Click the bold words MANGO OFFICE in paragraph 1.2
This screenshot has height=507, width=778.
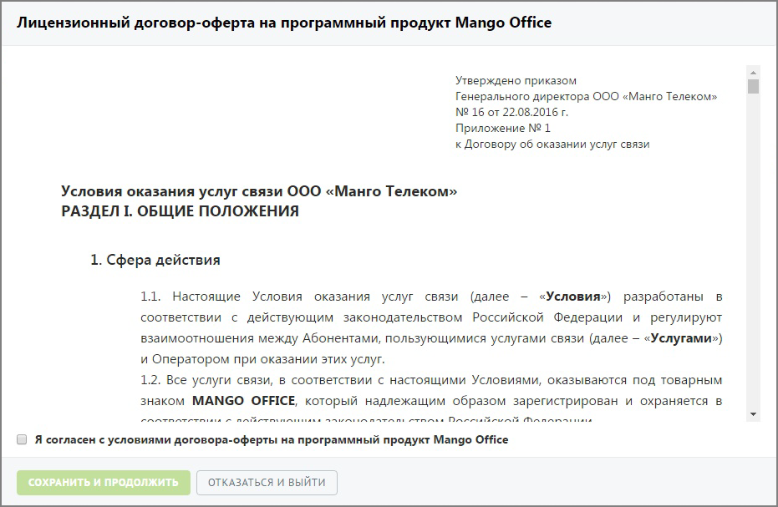tap(243, 400)
